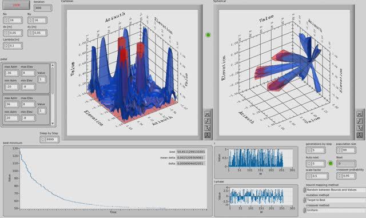Click the Iteration value field showing 800
This screenshot has height=218, width=366.
[x=43, y=8]
